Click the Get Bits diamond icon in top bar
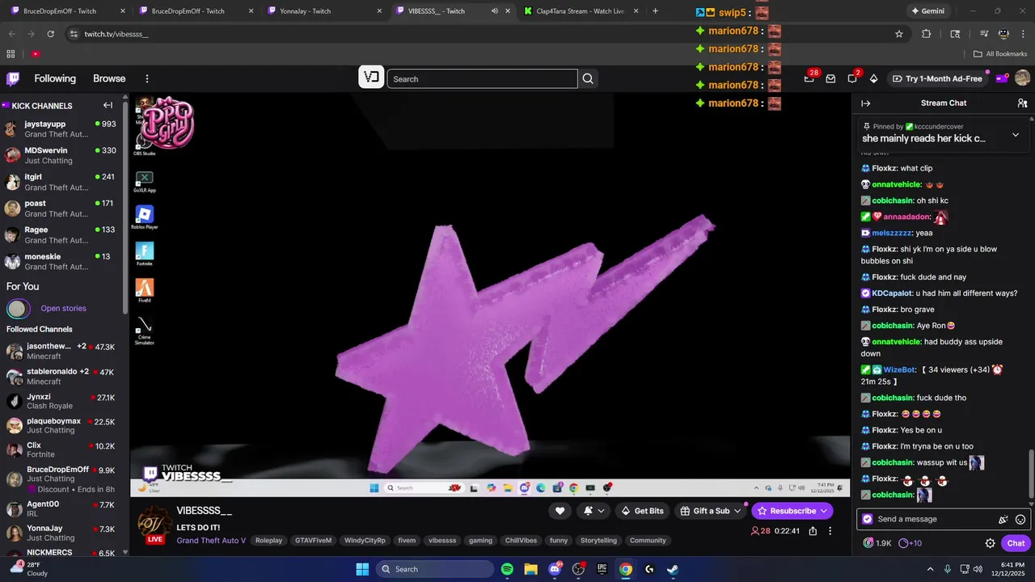The height and width of the screenshot is (582, 1035). [873, 78]
